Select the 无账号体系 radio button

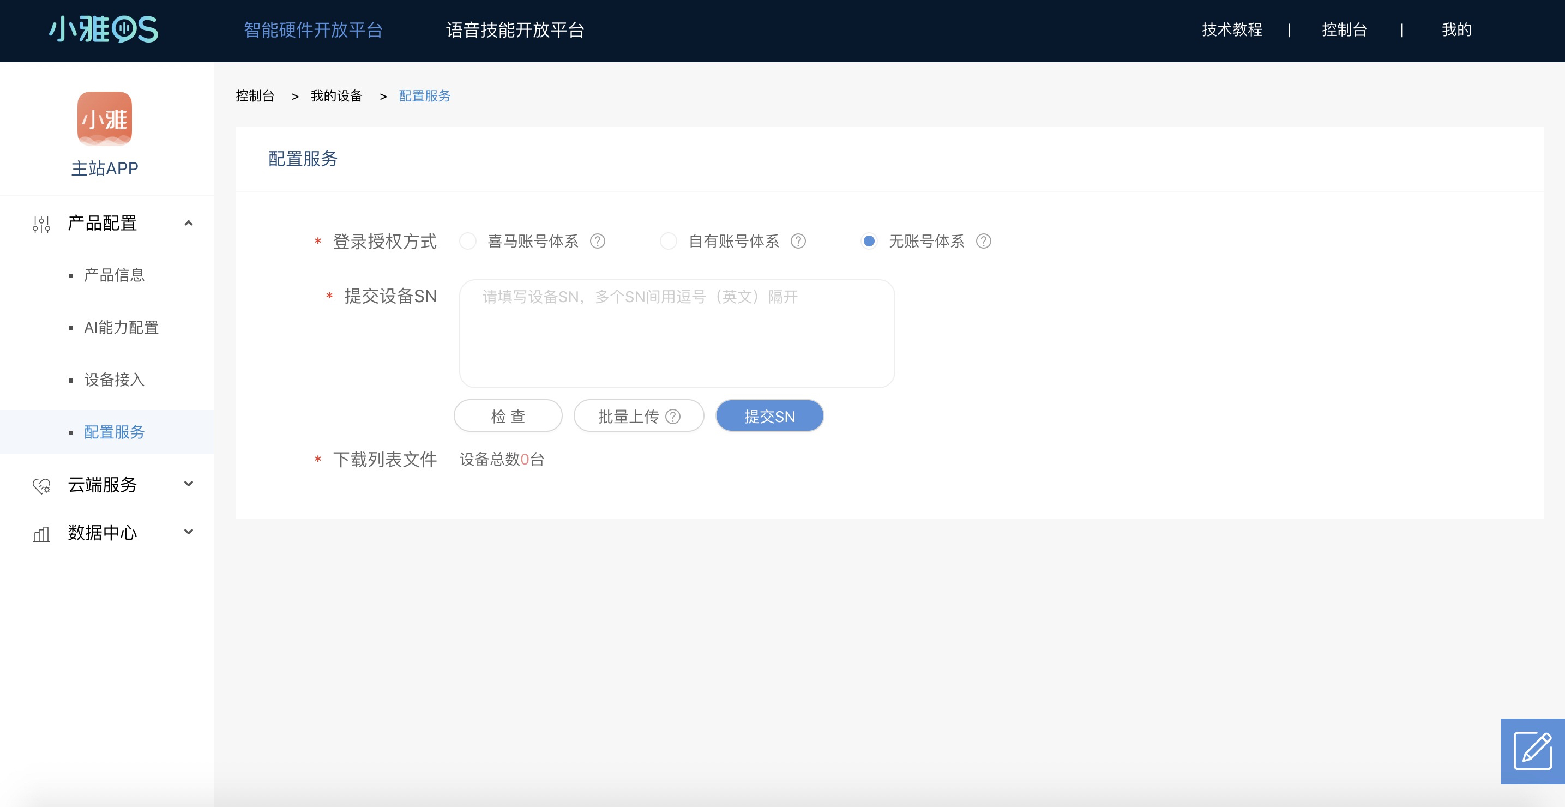click(869, 241)
